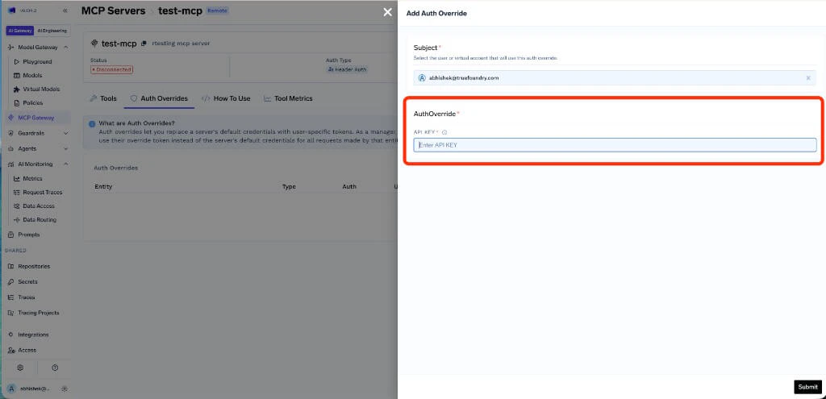Open the Prompts section
The image size is (826, 399).
(28, 235)
